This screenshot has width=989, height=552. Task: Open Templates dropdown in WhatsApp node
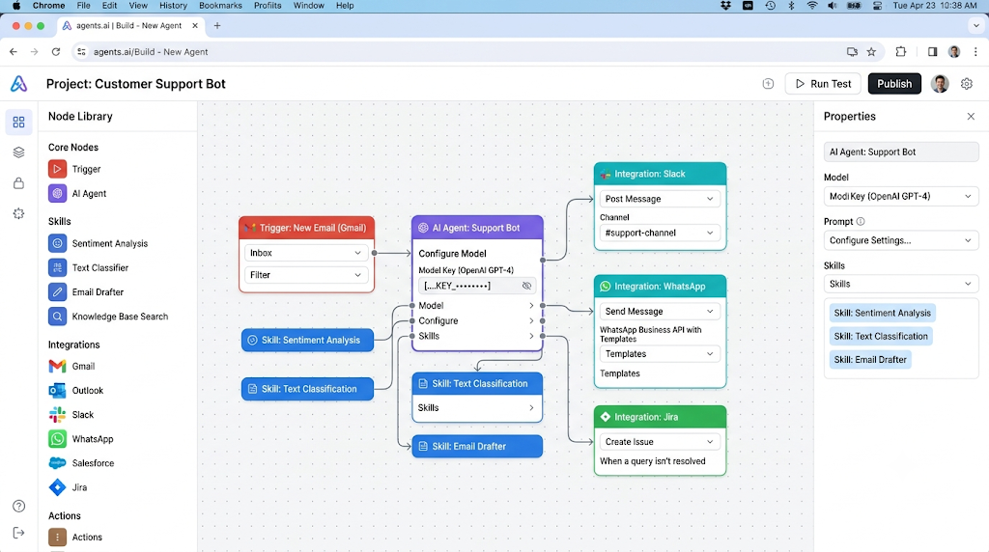coord(659,354)
